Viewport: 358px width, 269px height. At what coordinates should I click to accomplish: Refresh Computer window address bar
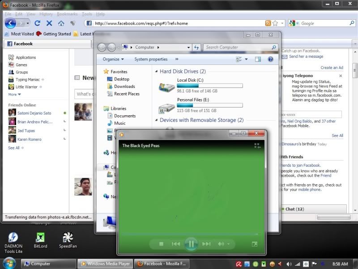tap(196, 48)
